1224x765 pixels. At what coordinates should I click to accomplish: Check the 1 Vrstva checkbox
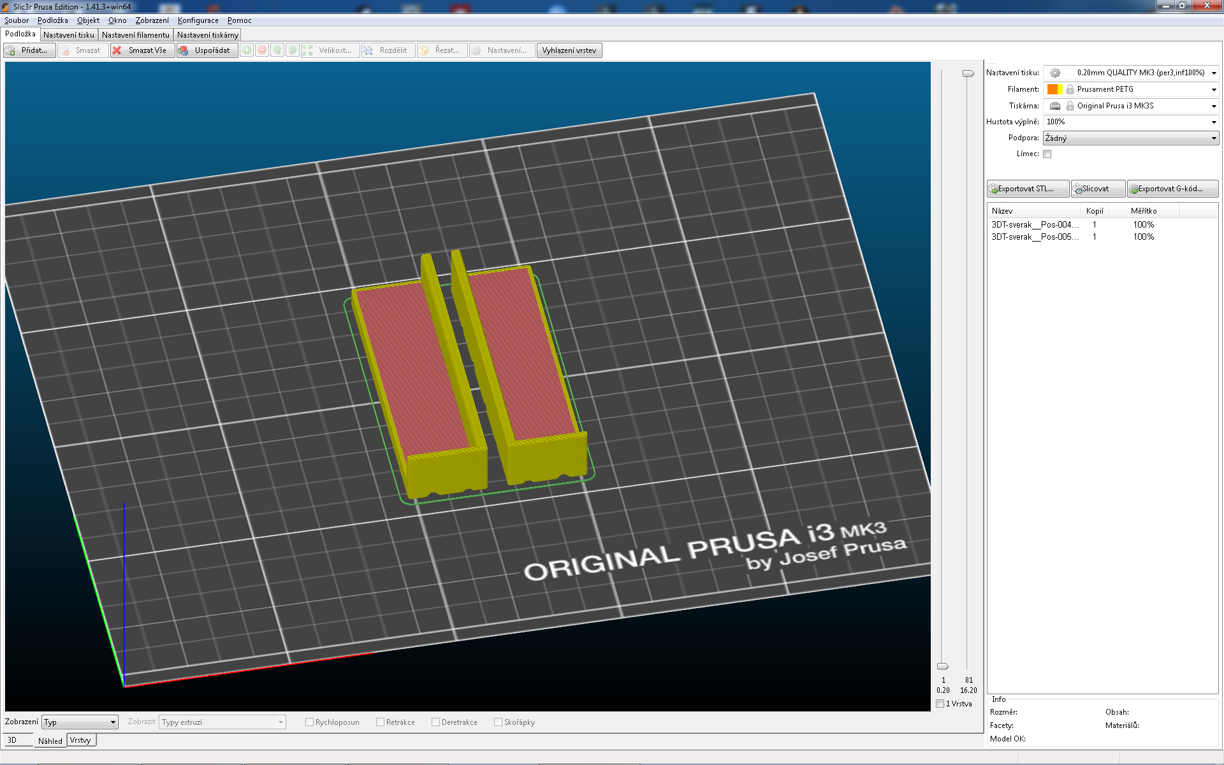pyautogui.click(x=940, y=704)
